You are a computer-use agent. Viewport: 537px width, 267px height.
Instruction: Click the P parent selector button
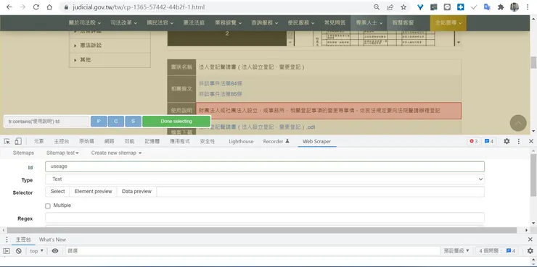coord(99,122)
